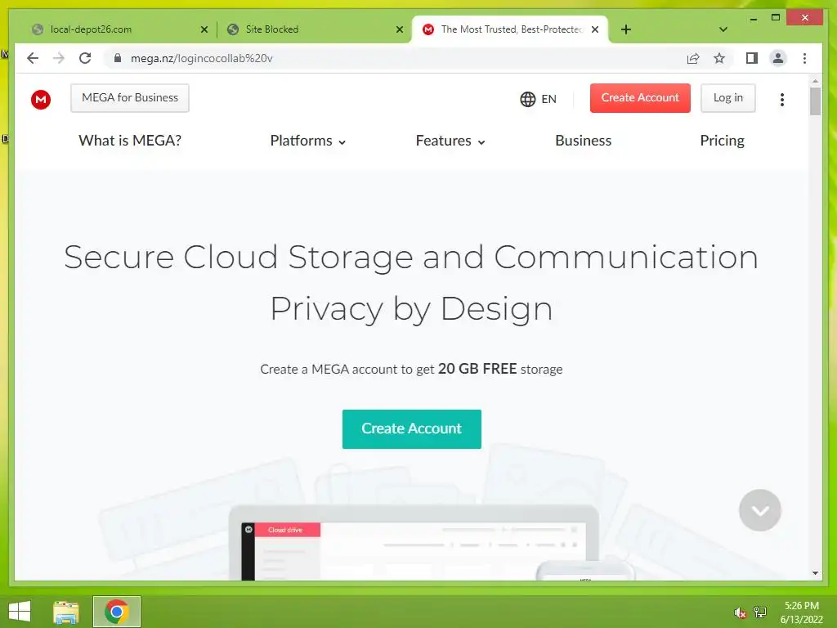Bookmark this page with the star icon
The width and height of the screenshot is (837, 628).
coord(719,58)
